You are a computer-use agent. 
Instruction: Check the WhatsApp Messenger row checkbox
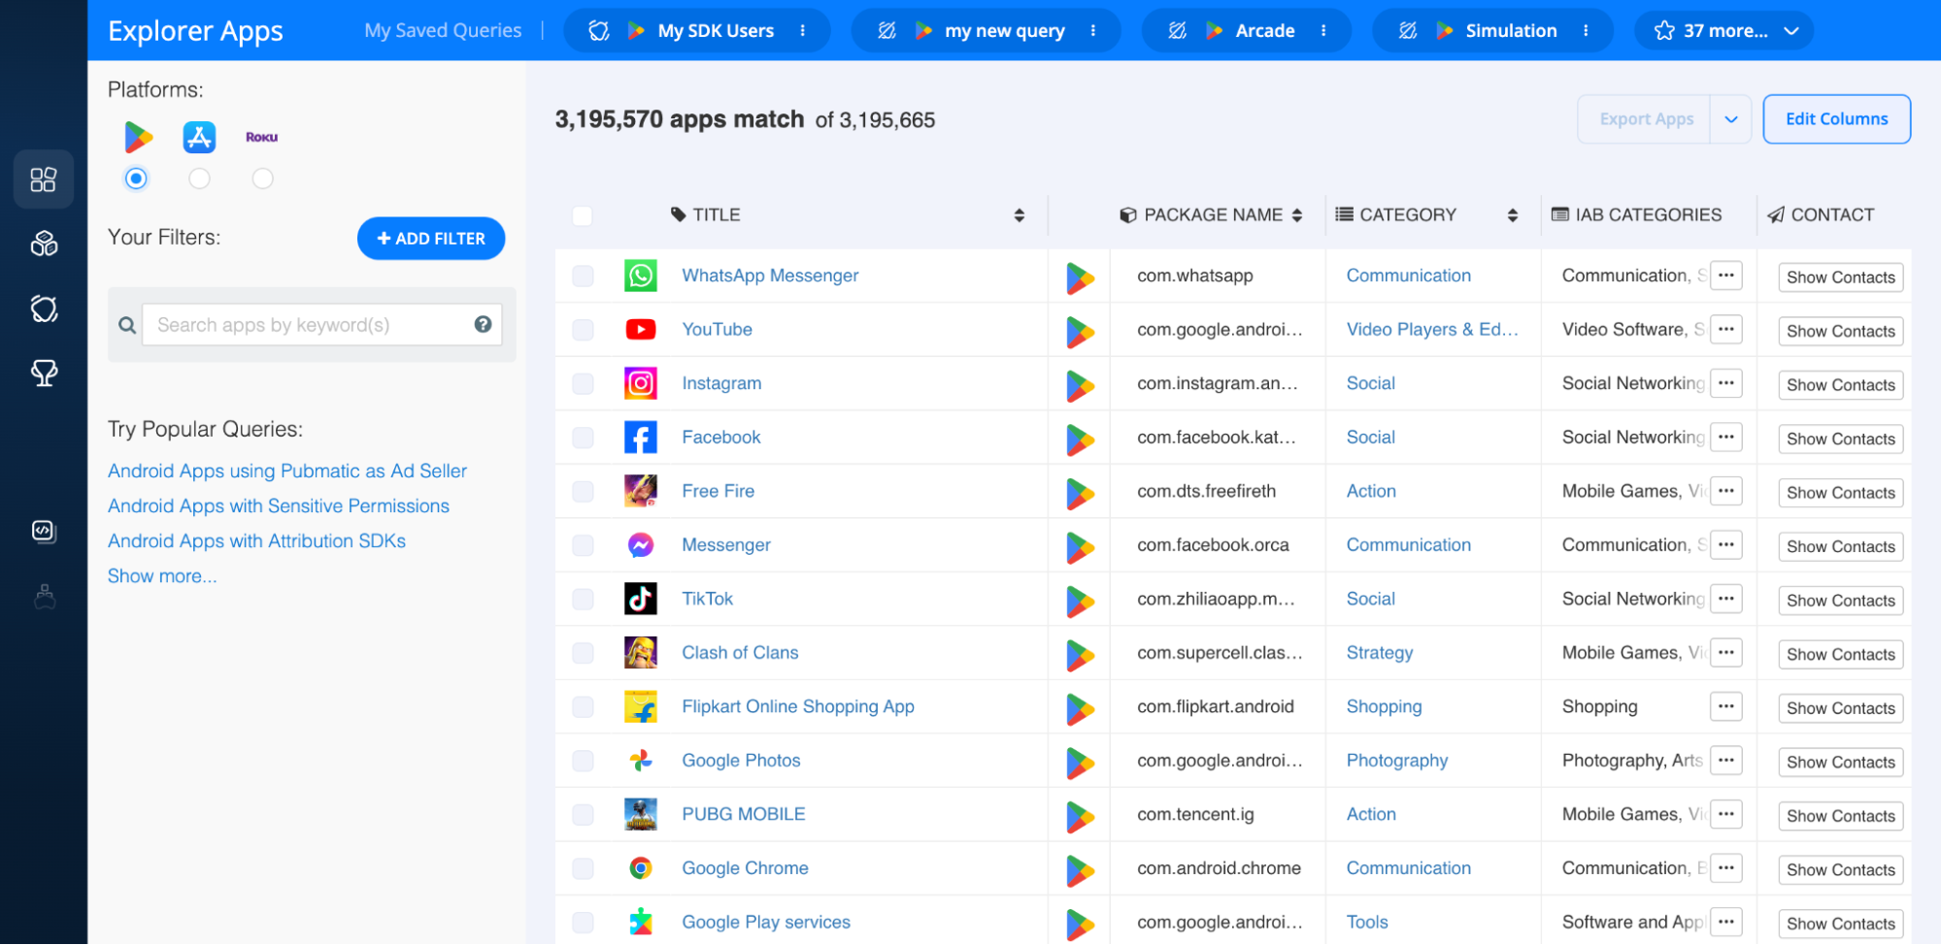click(x=583, y=277)
